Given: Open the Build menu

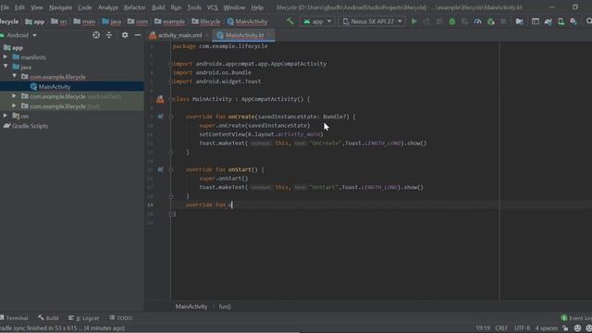Looking at the screenshot, I should 158,7.
